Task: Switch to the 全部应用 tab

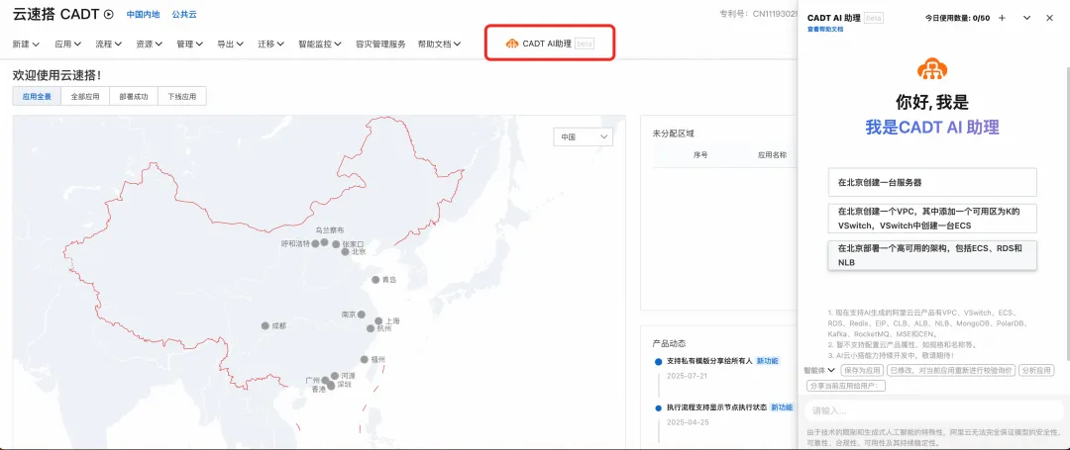Action: 85,96
